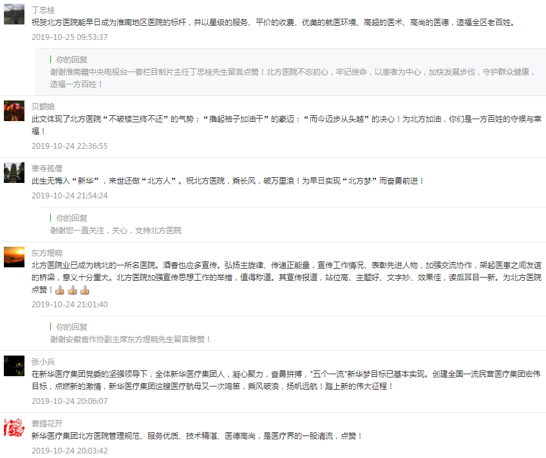Click 你的回复 label under 丁忠桂's comment

tap(71, 59)
